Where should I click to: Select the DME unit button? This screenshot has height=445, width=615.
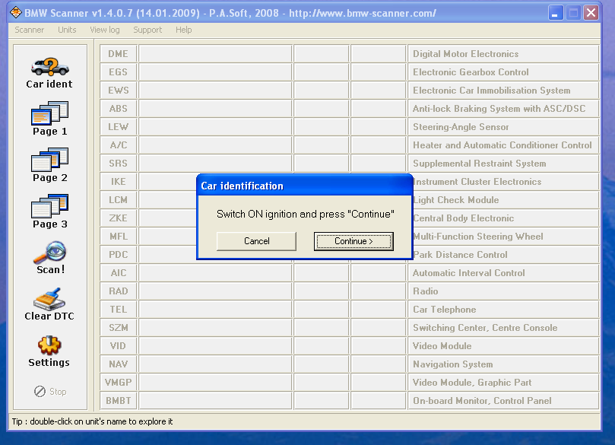point(118,54)
